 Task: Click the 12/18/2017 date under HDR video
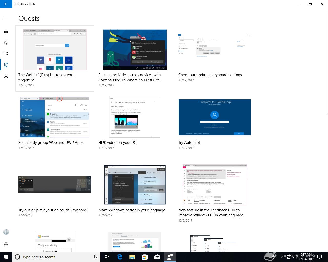[106, 148]
